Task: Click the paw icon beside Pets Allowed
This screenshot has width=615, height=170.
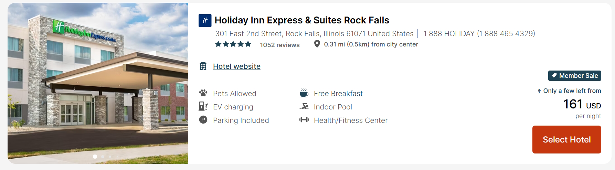Action: click(x=203, y=93)
